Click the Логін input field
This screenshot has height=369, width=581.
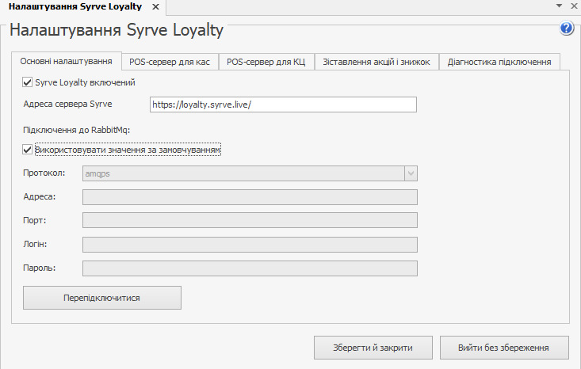[250, 245]
